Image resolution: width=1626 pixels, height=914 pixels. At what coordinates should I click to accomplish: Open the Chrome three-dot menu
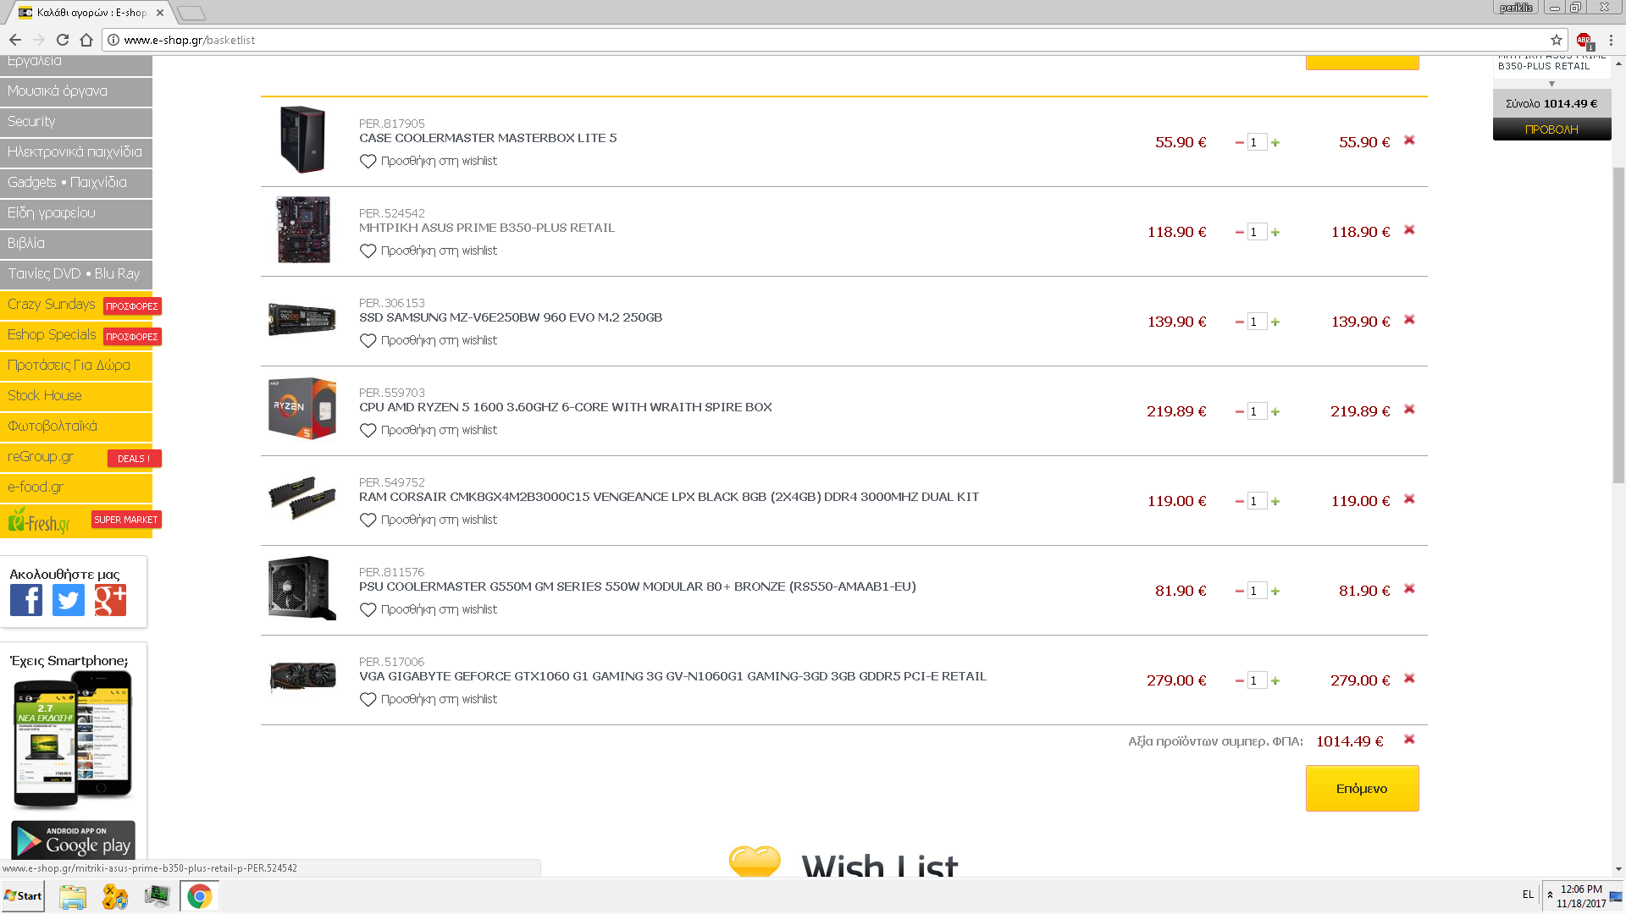point(1611,40)
